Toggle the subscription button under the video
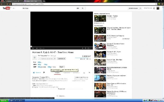This screenshot has width=164, height=102. [x=46, y=58]
